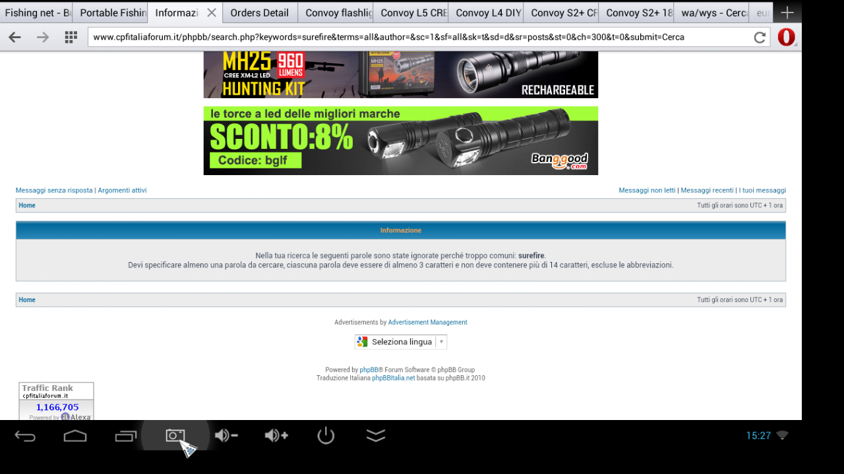This screenshot has height=474, width=844.
Task: Open the phpBB link in footer
Action: click(x=369, y=370)
